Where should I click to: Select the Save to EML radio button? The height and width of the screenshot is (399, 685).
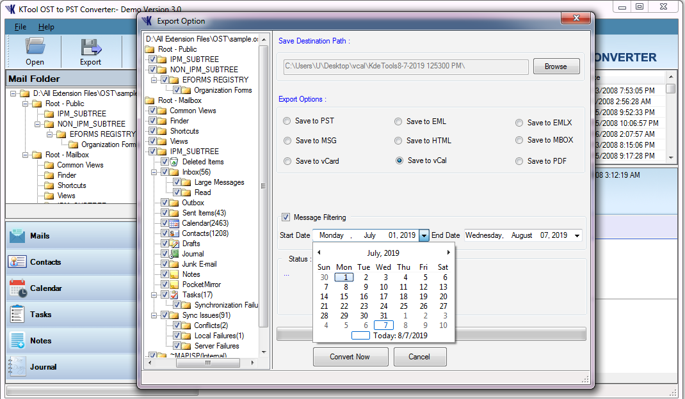[398, 121]
